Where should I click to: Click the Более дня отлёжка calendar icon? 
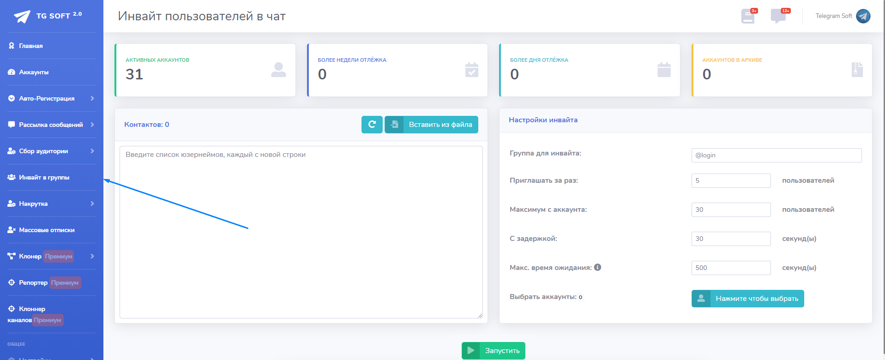coord(664,70)
